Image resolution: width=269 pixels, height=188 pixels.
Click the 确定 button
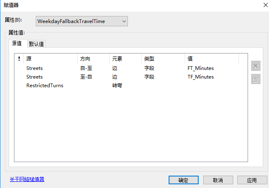(x=183, y=180)
